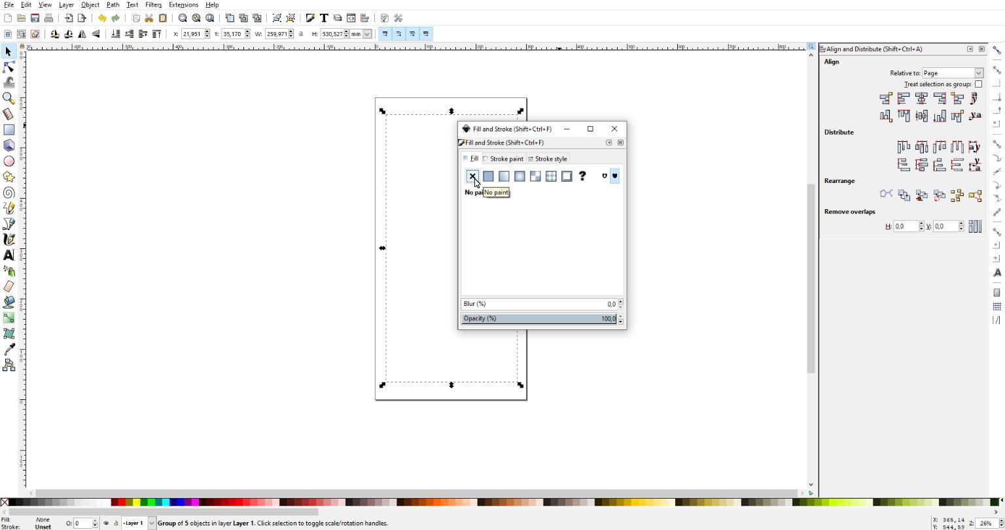Screen dimensions: 1005x530
Task: Switch to Stroke style tab
Action: [548, 159]
